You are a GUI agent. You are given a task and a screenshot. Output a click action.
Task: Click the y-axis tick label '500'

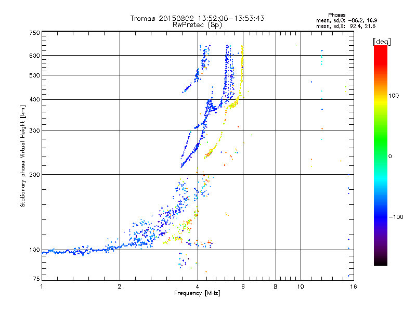click(34, 75)
